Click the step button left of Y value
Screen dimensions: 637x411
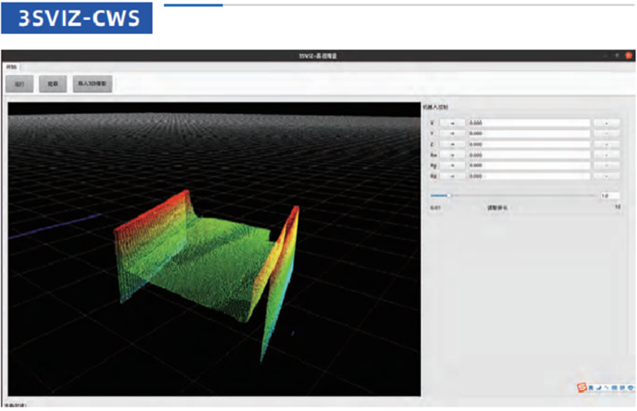tap(452, 133)
